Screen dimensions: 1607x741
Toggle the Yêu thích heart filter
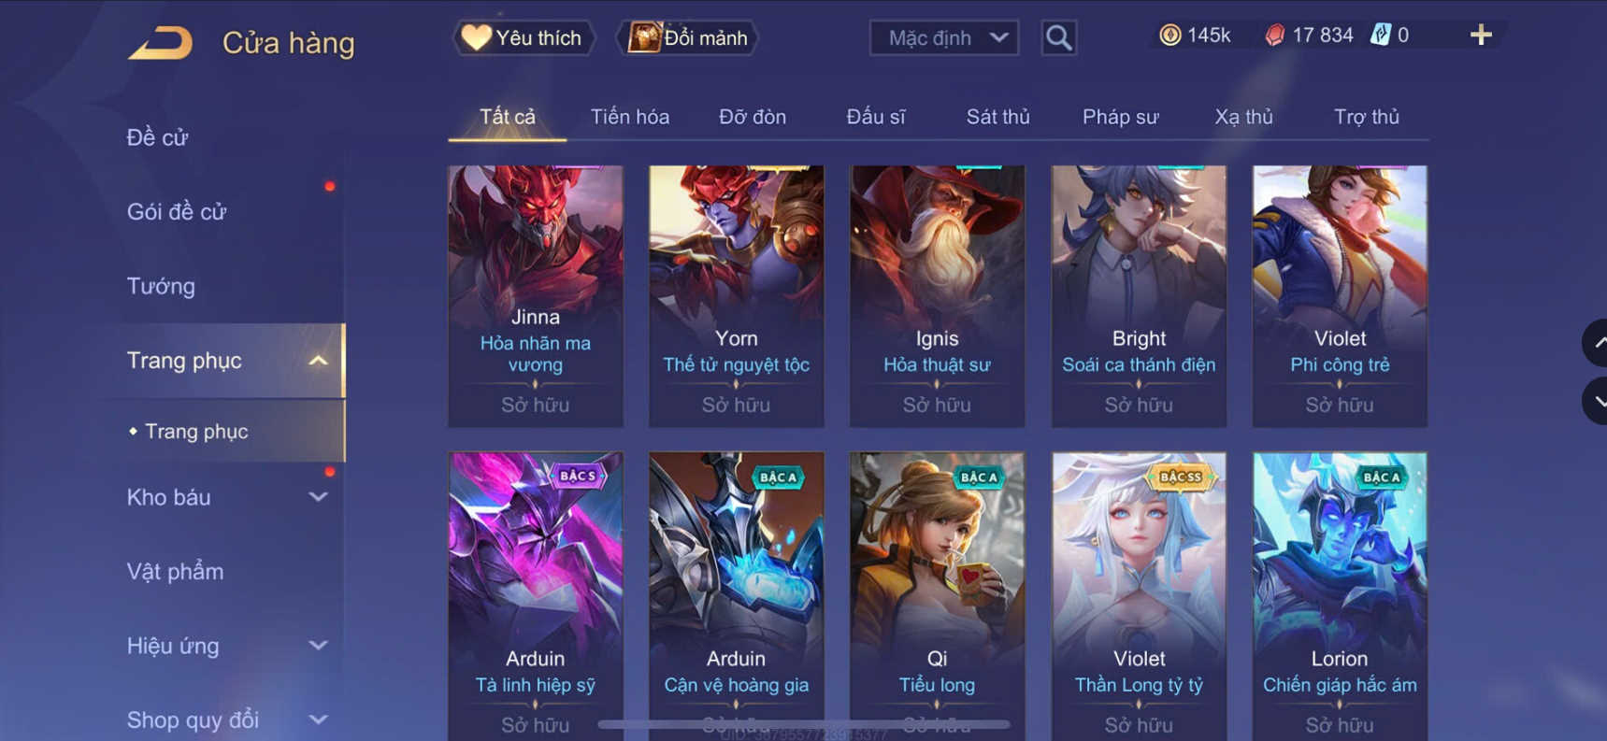tap(524, 38)
